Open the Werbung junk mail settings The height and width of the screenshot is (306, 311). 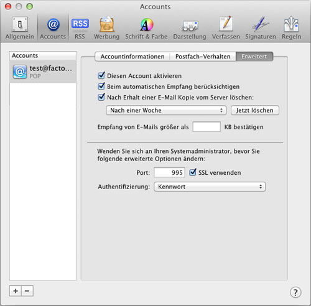click(x=106, y=28)
